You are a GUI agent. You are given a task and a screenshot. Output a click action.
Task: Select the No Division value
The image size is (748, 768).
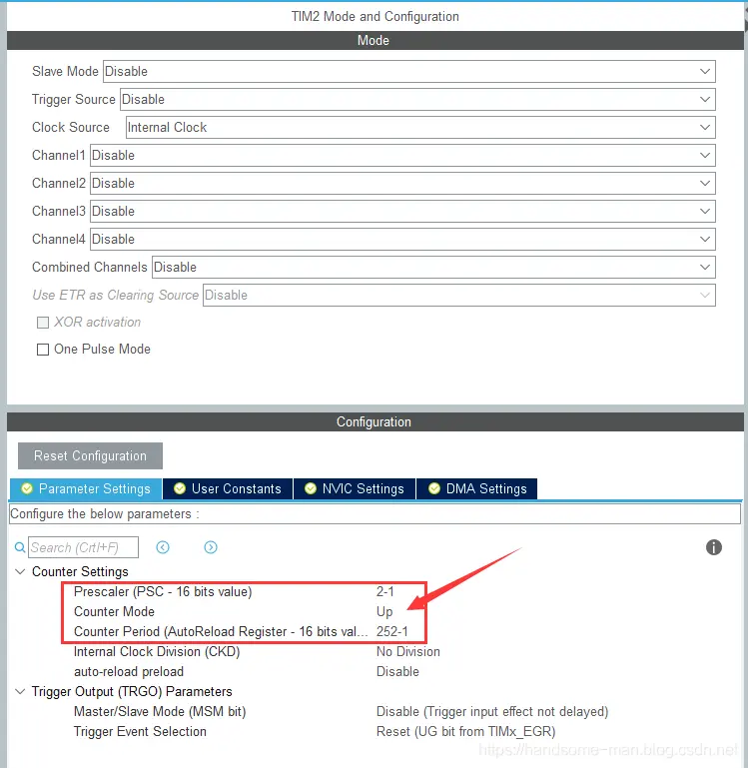tap(408, 652)
